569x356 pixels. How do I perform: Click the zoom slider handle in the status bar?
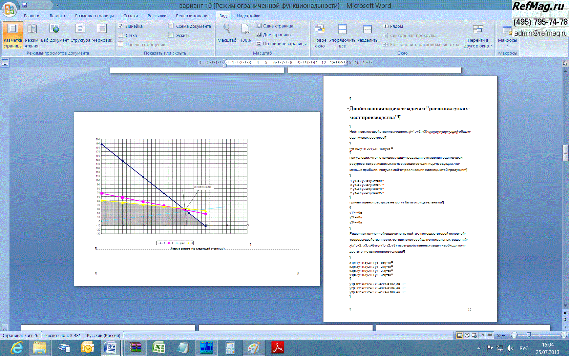pos(529,335)
